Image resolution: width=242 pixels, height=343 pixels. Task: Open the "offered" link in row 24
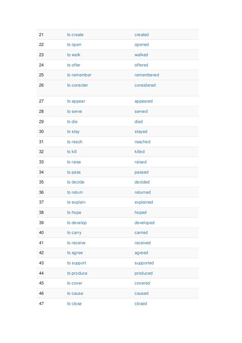click(141, 65)
